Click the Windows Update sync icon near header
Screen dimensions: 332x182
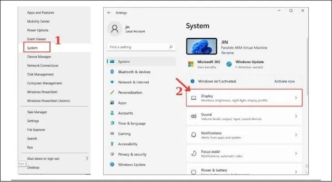coord(229,64)
